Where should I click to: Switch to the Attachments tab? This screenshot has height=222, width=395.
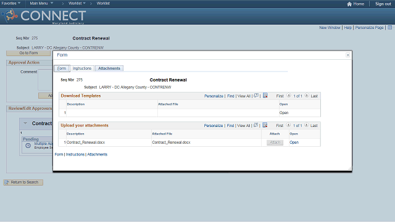[109, 68]
